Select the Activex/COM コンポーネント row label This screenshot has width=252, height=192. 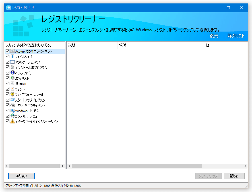[34, 51]
